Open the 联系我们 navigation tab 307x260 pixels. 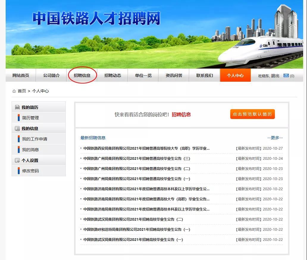pyautogui.click(x=205, y=75)
